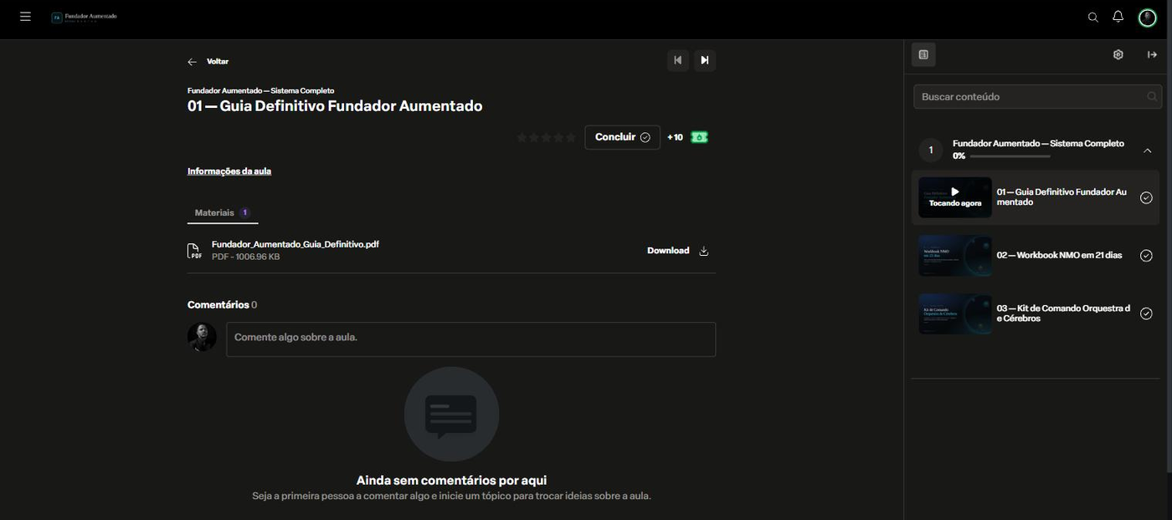The height and width of the screenshot is (520, 1172).
Task: Rate the lesson five stars
Action: point(571,137)
